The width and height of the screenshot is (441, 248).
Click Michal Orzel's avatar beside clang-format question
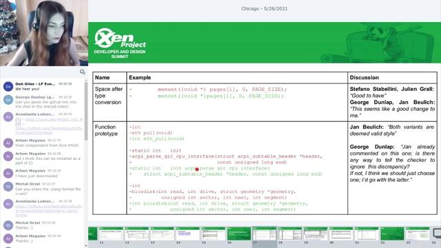pos(8,187)
